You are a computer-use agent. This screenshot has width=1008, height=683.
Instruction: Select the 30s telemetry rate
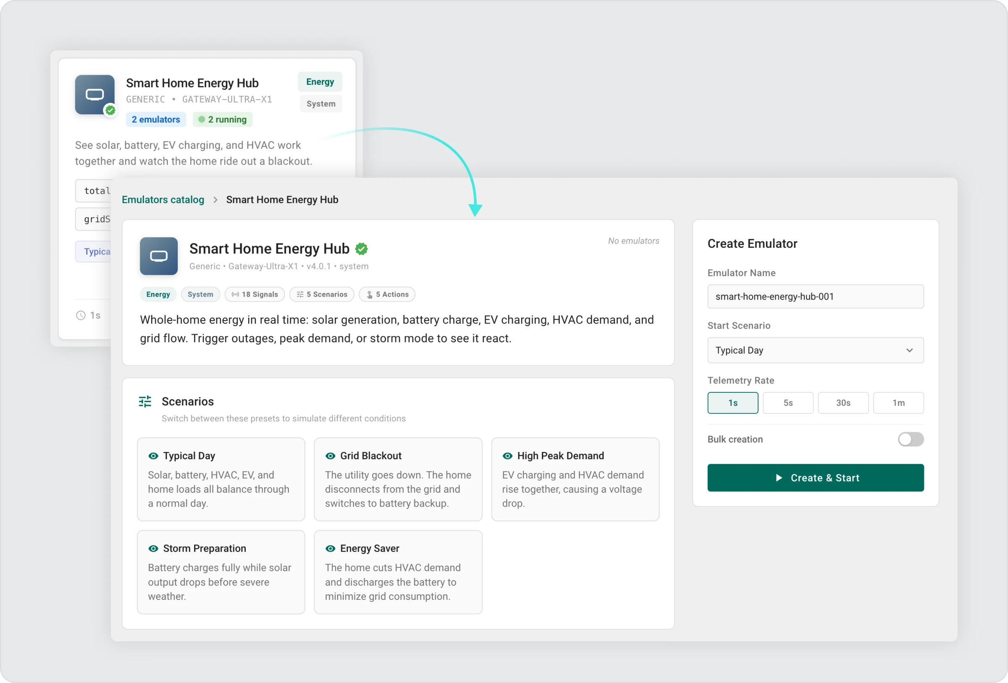(843, 403)
